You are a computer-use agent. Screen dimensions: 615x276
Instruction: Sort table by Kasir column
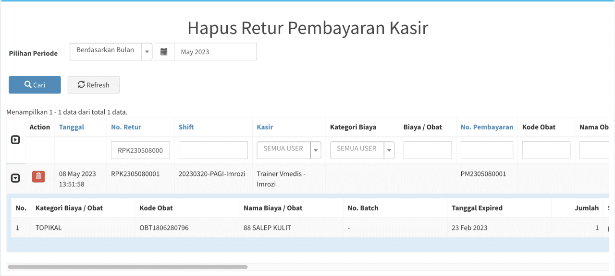[265, 127]
